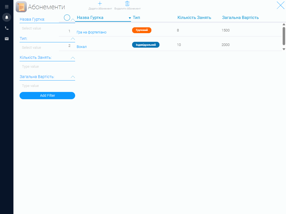Close the Абонементи window with X

(x=280, y=5)
